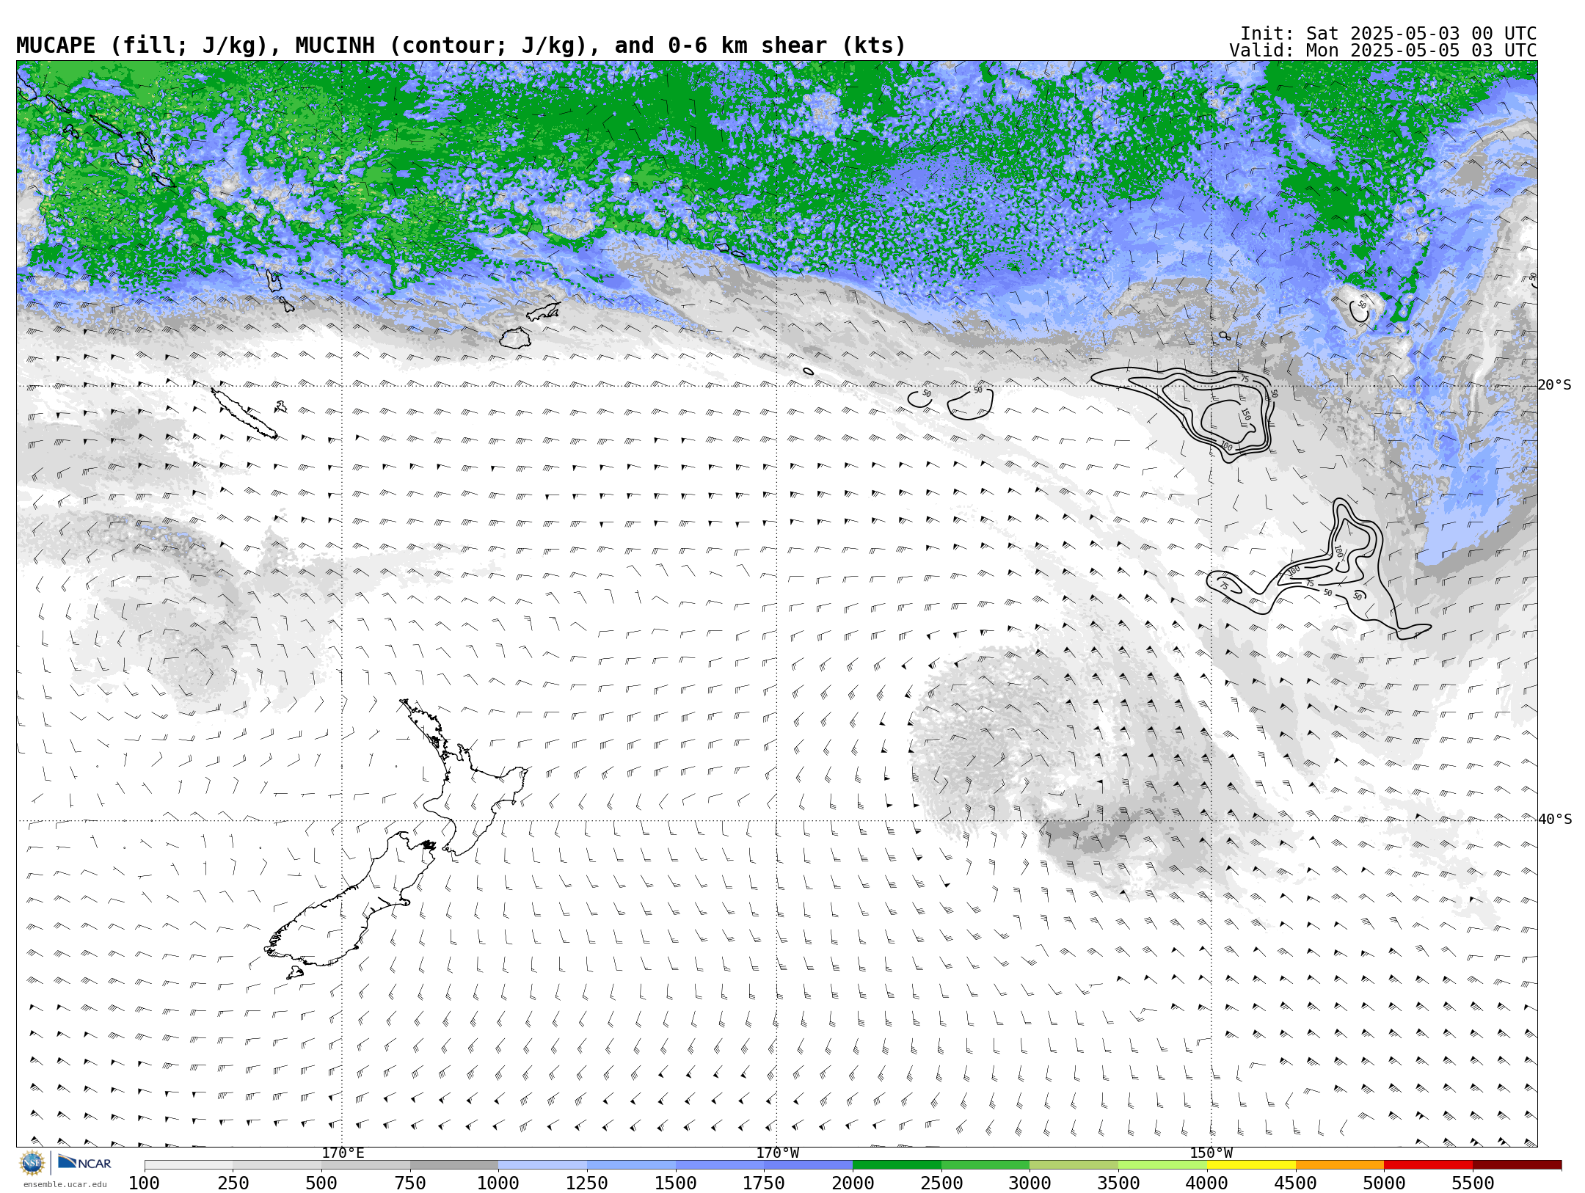
Task: Click the NSF logo icon
Action: [32, 1163]
